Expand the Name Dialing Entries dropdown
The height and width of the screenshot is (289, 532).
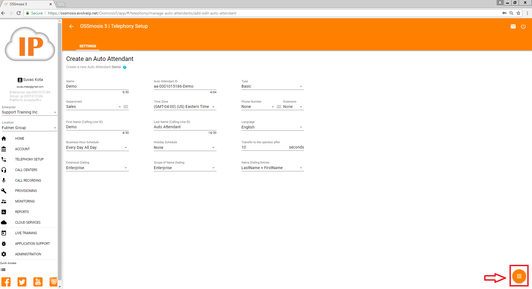tap(272, 168)
